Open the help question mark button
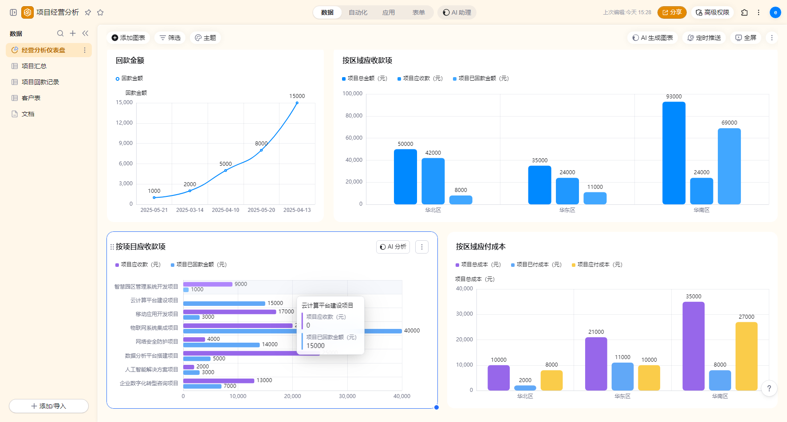Image resolution: width=787 pixels, height=422 pixels. tap(769, 388)
